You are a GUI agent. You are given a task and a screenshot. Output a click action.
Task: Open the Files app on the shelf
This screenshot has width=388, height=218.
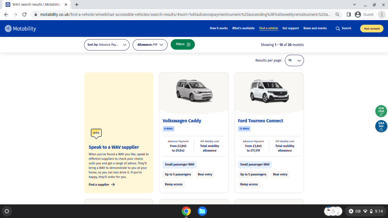(x=202, y=211)
